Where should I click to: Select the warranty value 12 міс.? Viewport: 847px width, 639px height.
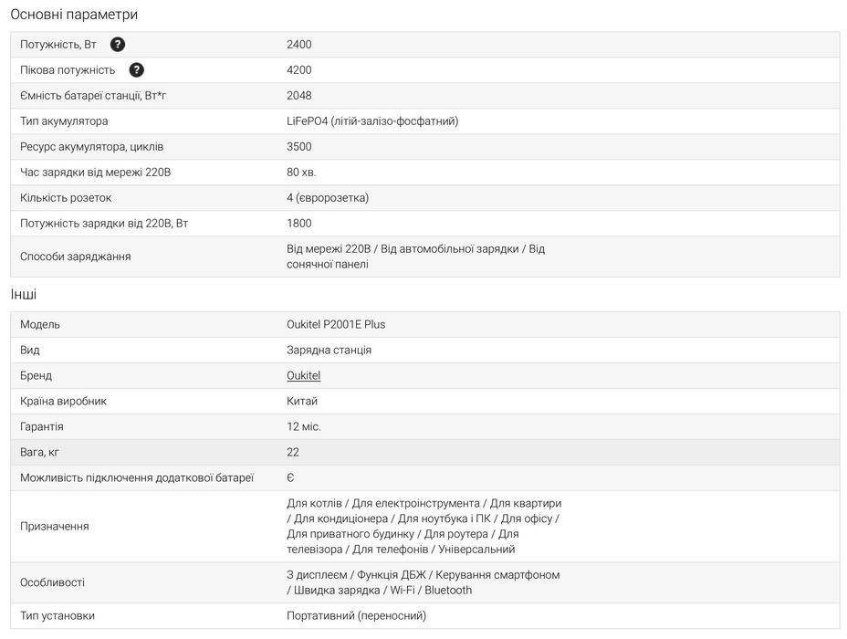[304, 427]
